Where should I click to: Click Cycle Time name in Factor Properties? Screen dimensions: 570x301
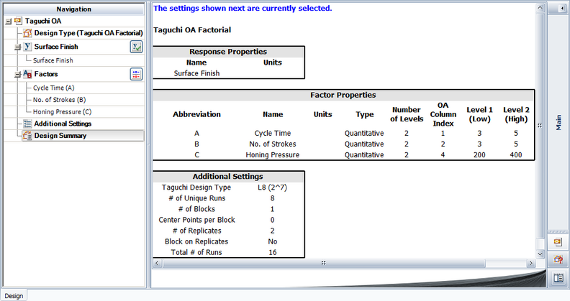(x=273, y=133)
